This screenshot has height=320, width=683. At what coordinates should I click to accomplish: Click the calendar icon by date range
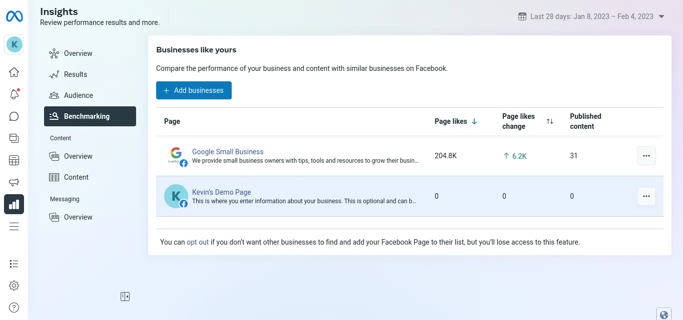point(522,16)
